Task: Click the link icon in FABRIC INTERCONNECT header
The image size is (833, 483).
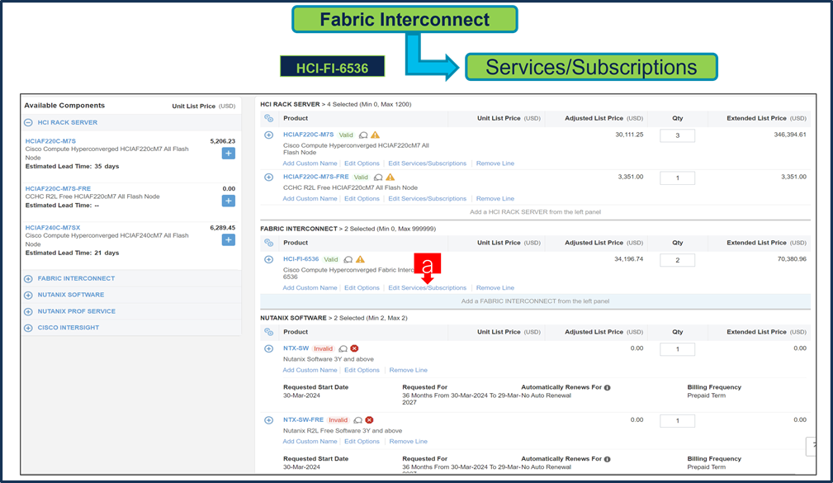Action: [269, 243]
